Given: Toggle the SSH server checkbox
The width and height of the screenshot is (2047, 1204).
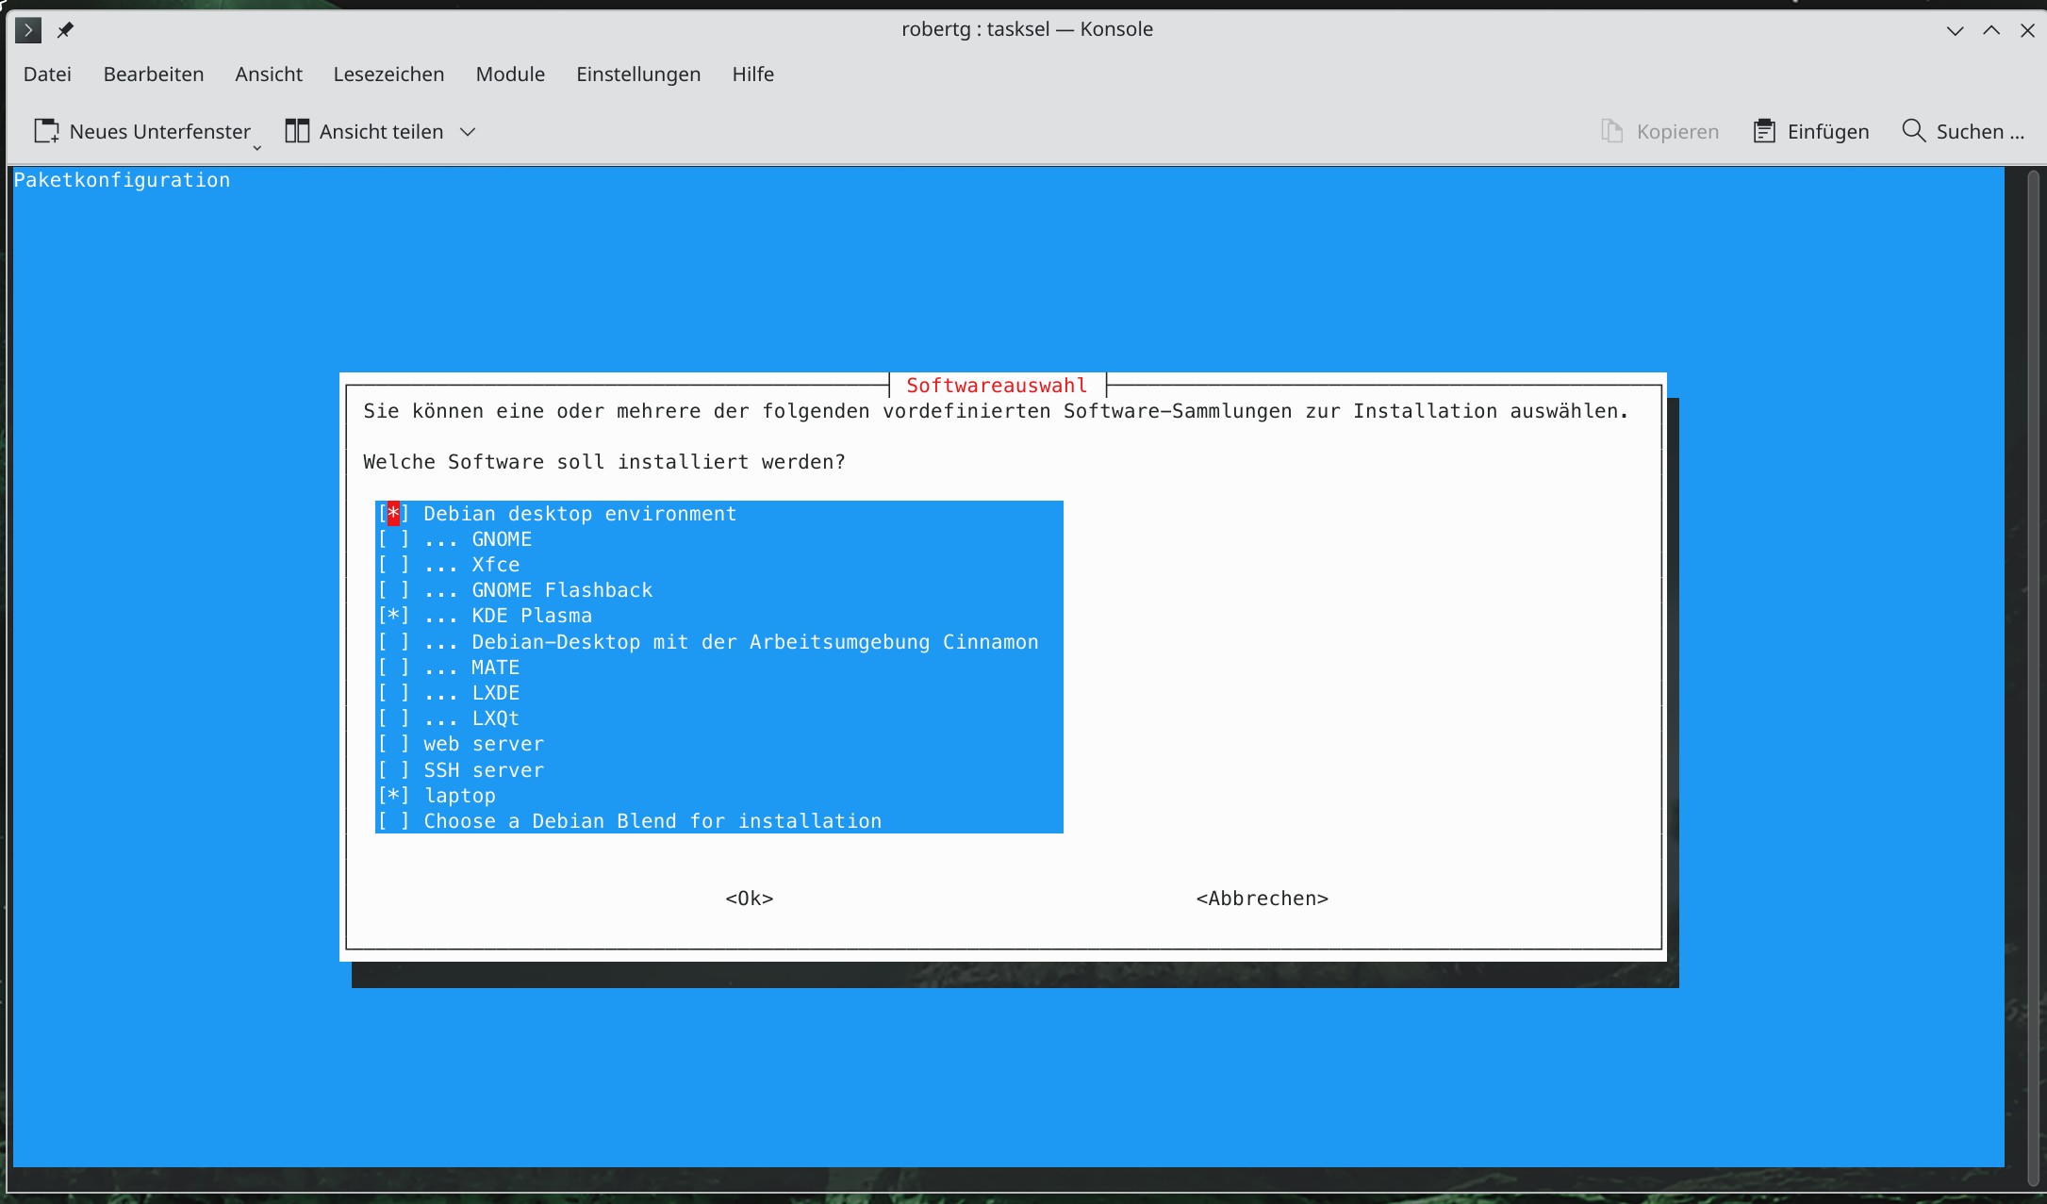Looking at the screenshot, I should (x=393, y=770).
